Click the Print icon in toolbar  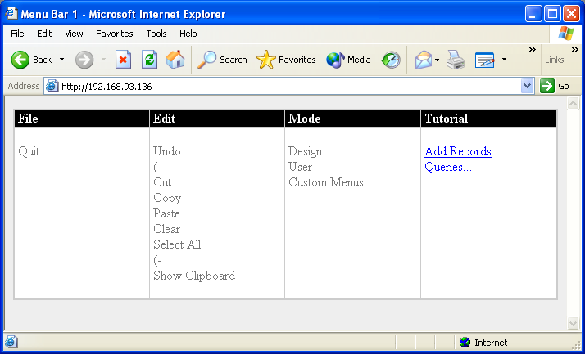[456, 60]
